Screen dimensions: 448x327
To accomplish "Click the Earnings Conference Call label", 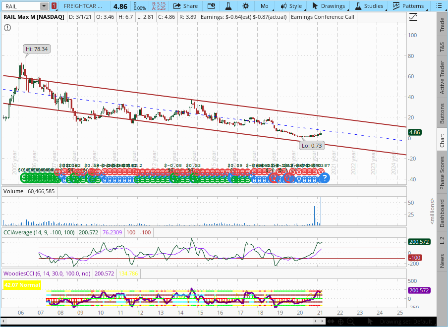I will (323, 16).
